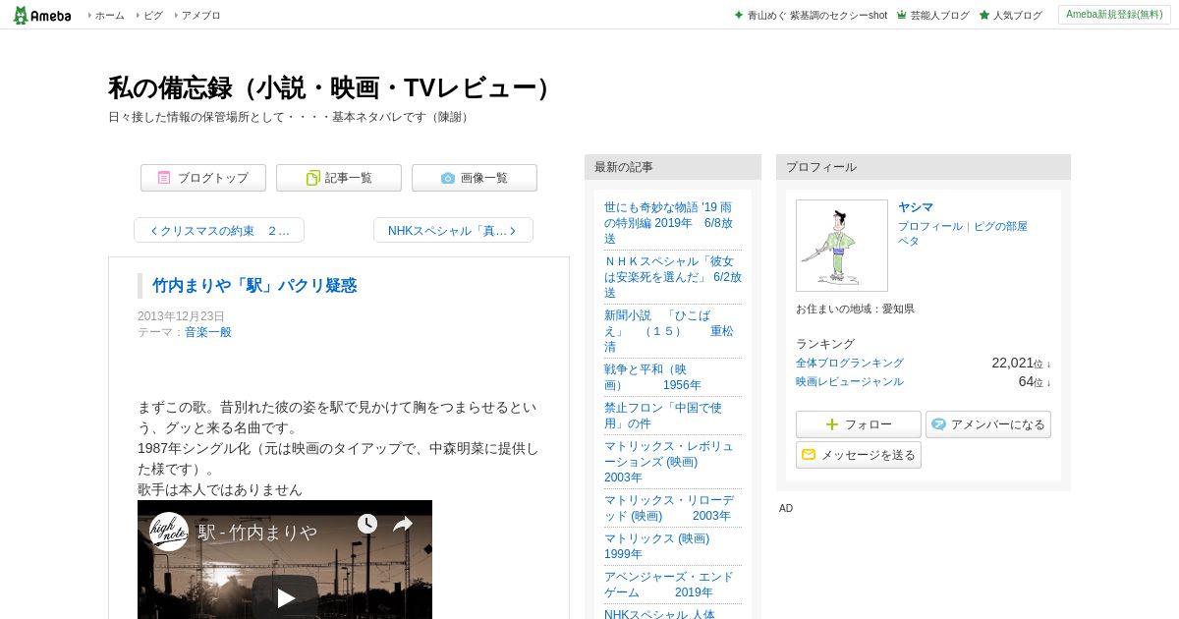This screenshot has height=619, width=1179.
Task: Click the green plus icon on フォロー
Action: coord(832,424)
